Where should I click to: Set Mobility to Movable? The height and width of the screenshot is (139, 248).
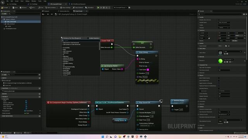point(235,41)
